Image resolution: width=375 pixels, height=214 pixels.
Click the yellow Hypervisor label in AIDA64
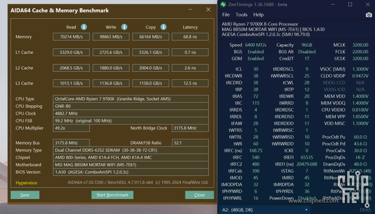26,183
